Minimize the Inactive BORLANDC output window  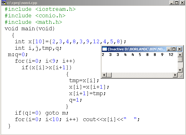tap(169, 49)
